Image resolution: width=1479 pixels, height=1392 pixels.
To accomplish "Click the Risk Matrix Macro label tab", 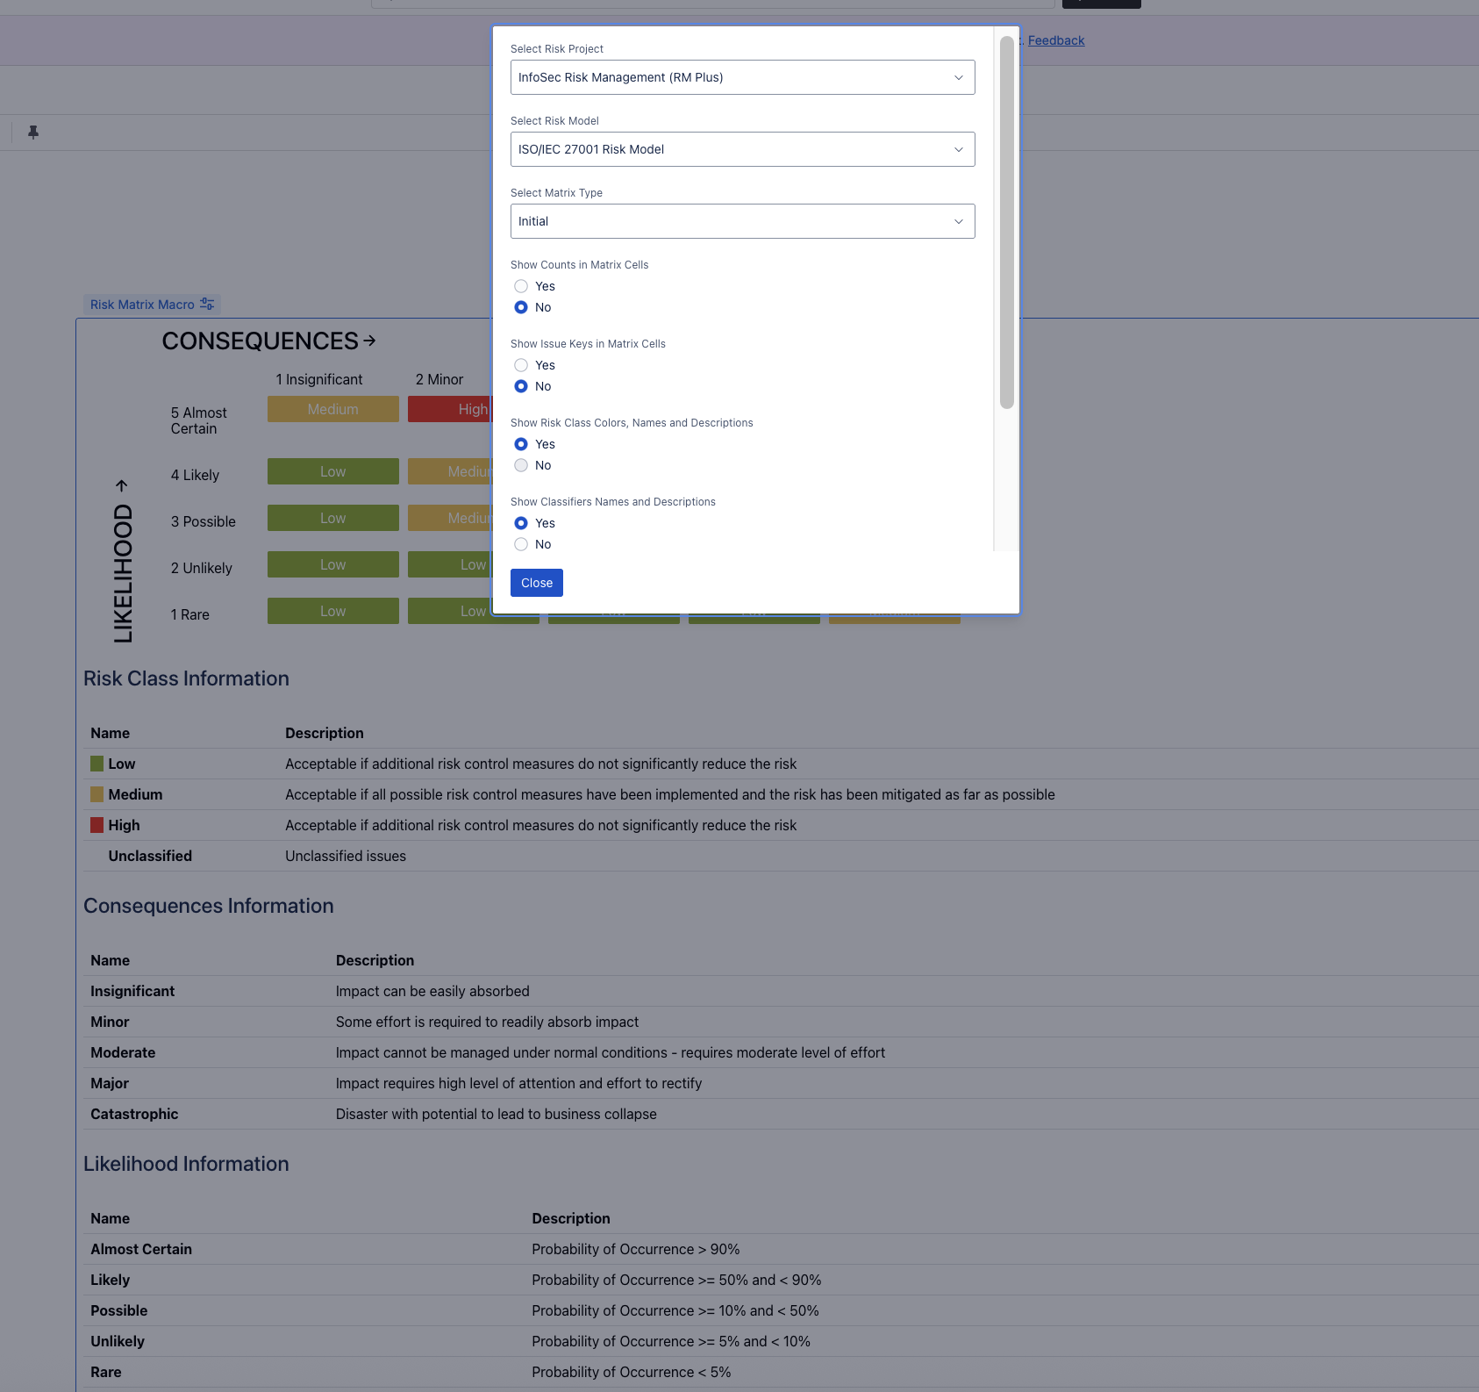I will point(142,305).
